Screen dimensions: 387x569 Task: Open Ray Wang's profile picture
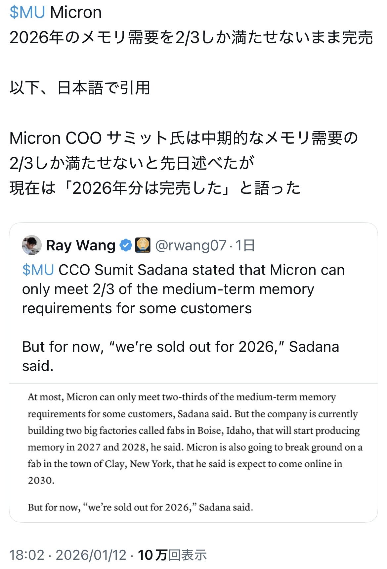pyautogui.click(x=32, y=245)
